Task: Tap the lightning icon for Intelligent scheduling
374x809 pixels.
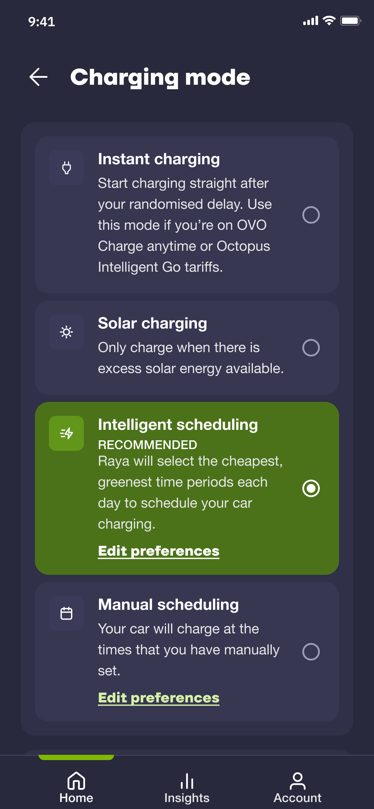Action: 66,433
